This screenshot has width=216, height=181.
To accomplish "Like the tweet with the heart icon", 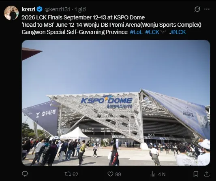I will pyautogui.click(x=110, y=174).
